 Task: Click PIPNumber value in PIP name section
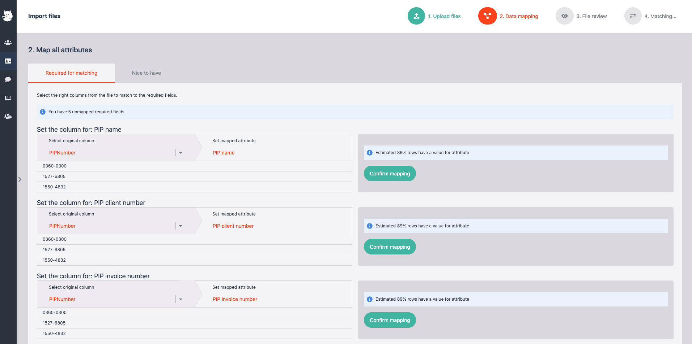[x=62, y=153]
